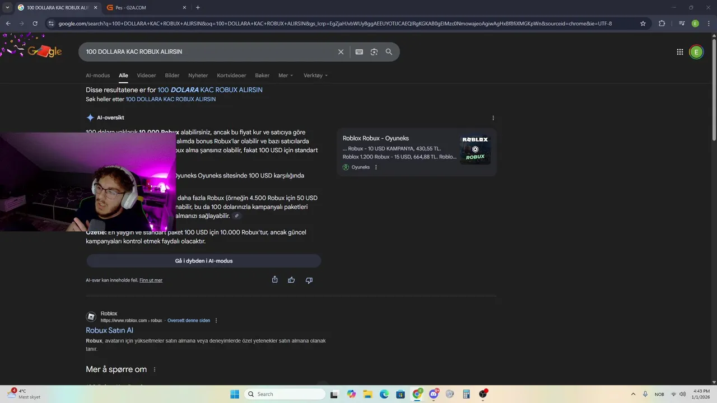Give the AI overview a thumbs down

click(309, 280)
